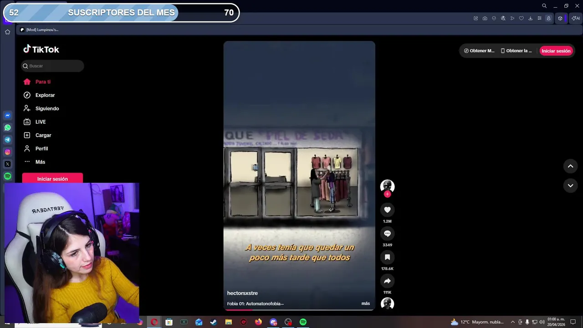Focus the Buscar search field
The image size is (583, 328).
52,66
